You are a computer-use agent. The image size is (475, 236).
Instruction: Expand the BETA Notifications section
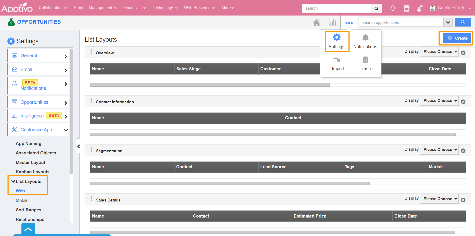point(38,86)
